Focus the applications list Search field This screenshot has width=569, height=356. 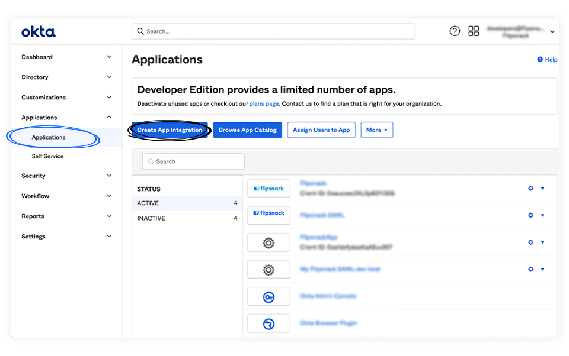[x=193, y=161]
